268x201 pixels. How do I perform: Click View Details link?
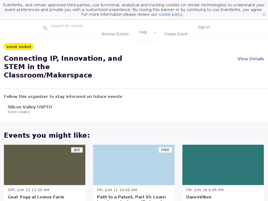coord(250,59)
